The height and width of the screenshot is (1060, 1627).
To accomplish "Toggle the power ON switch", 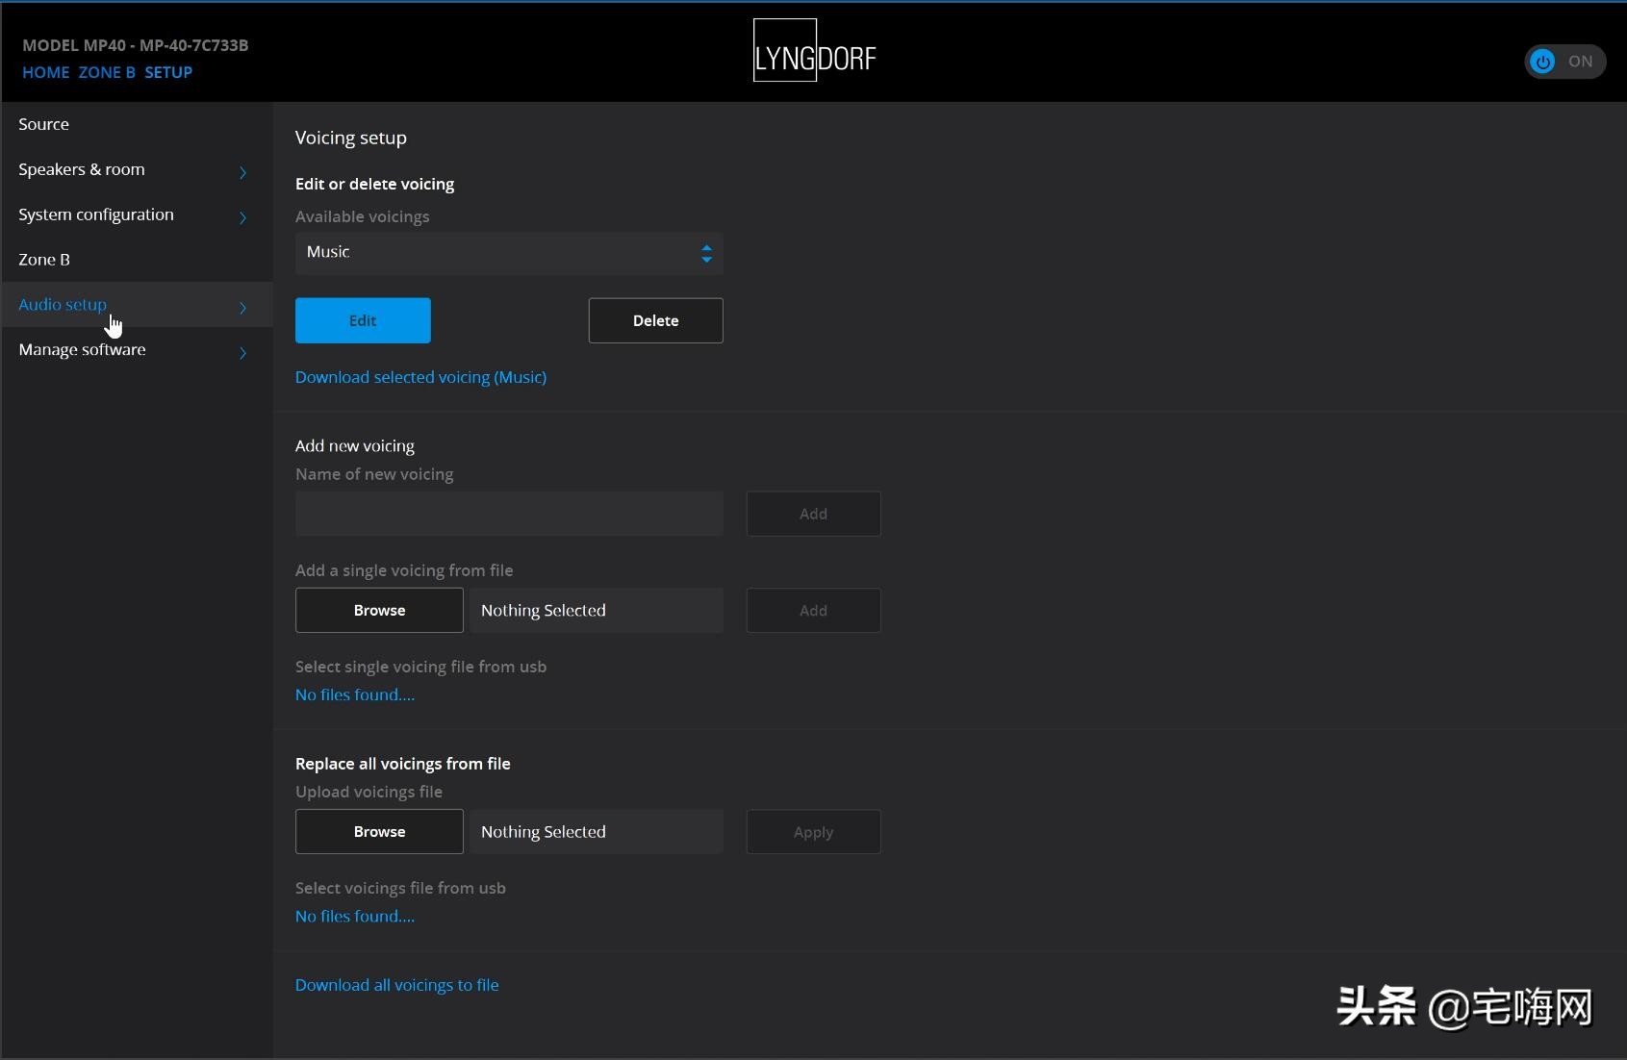I will point(1563,62).
